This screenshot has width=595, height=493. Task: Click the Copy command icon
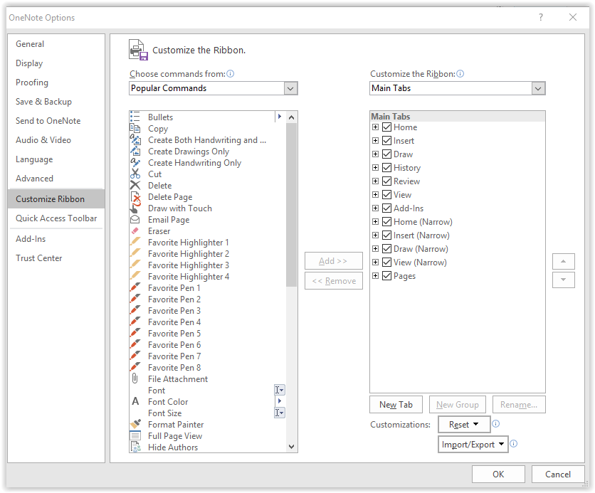pyautogui.click(x=135, y=128)
